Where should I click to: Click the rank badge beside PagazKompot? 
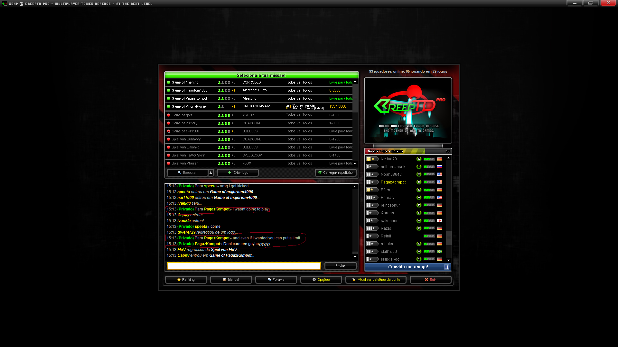372,182
